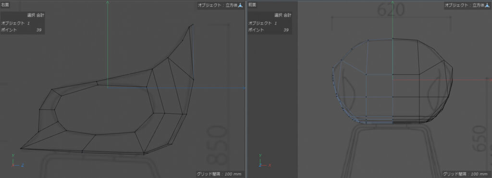Click the 620 dimension reference text in front view

click(391, 11)
